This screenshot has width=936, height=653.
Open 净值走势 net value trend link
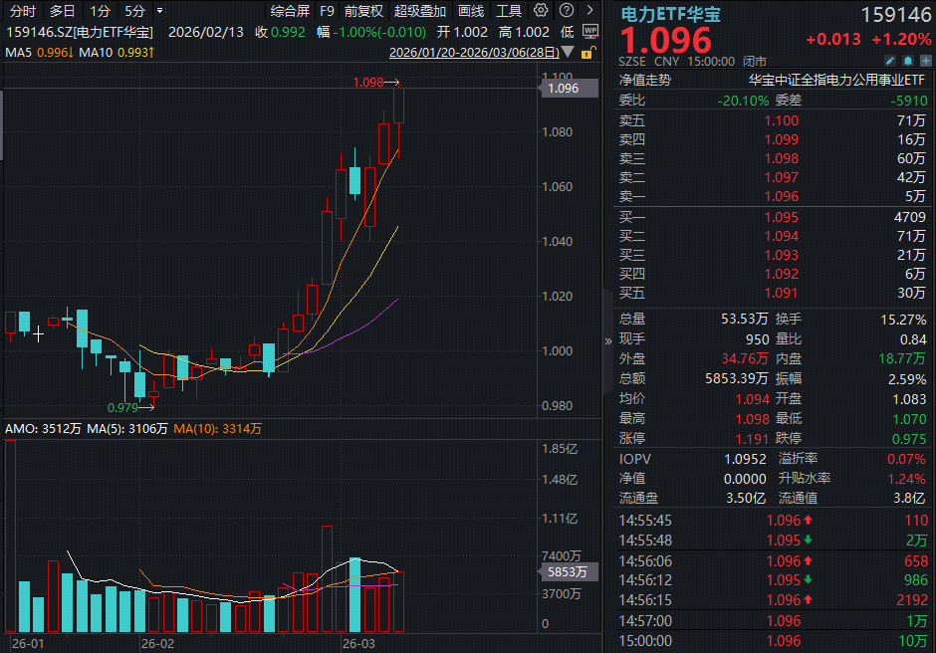tap(644, 80)
